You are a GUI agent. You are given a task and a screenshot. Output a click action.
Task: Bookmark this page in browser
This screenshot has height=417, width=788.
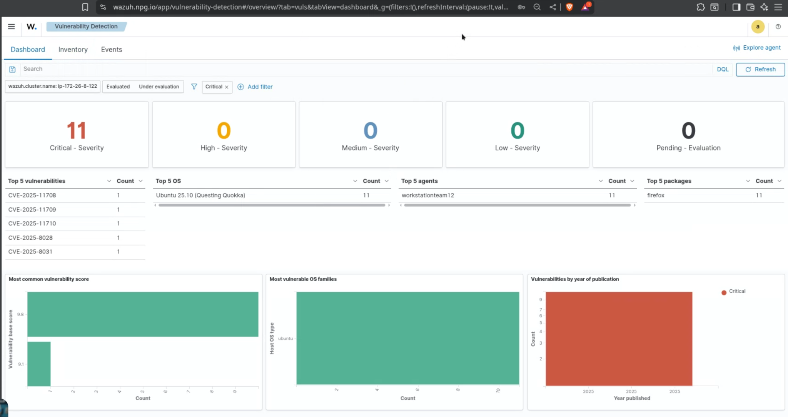pyautogui.click(x=85, y=7)
